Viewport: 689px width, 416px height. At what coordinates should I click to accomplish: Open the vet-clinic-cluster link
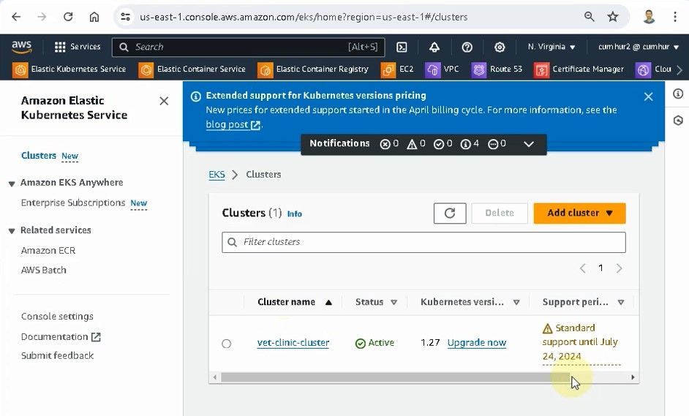(293, 343)
